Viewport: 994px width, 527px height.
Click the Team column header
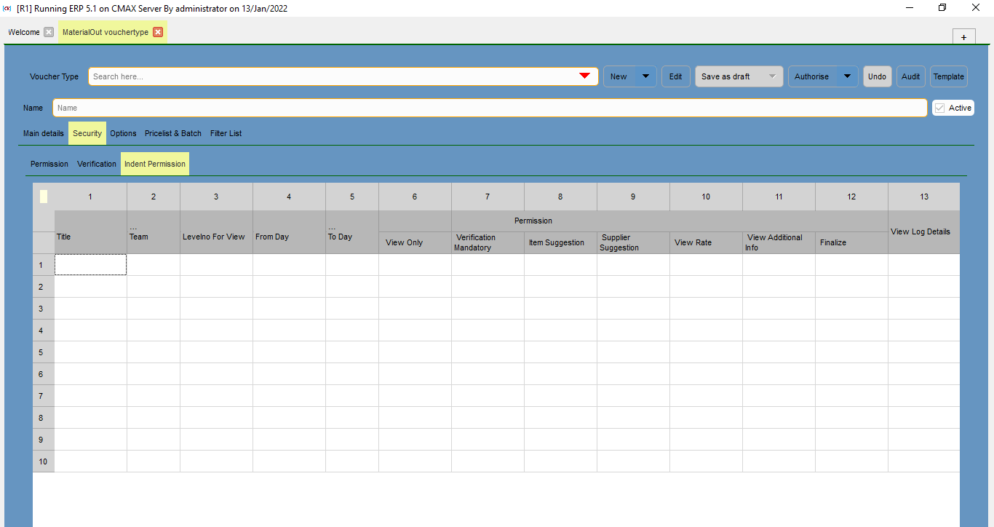point(154,232)
